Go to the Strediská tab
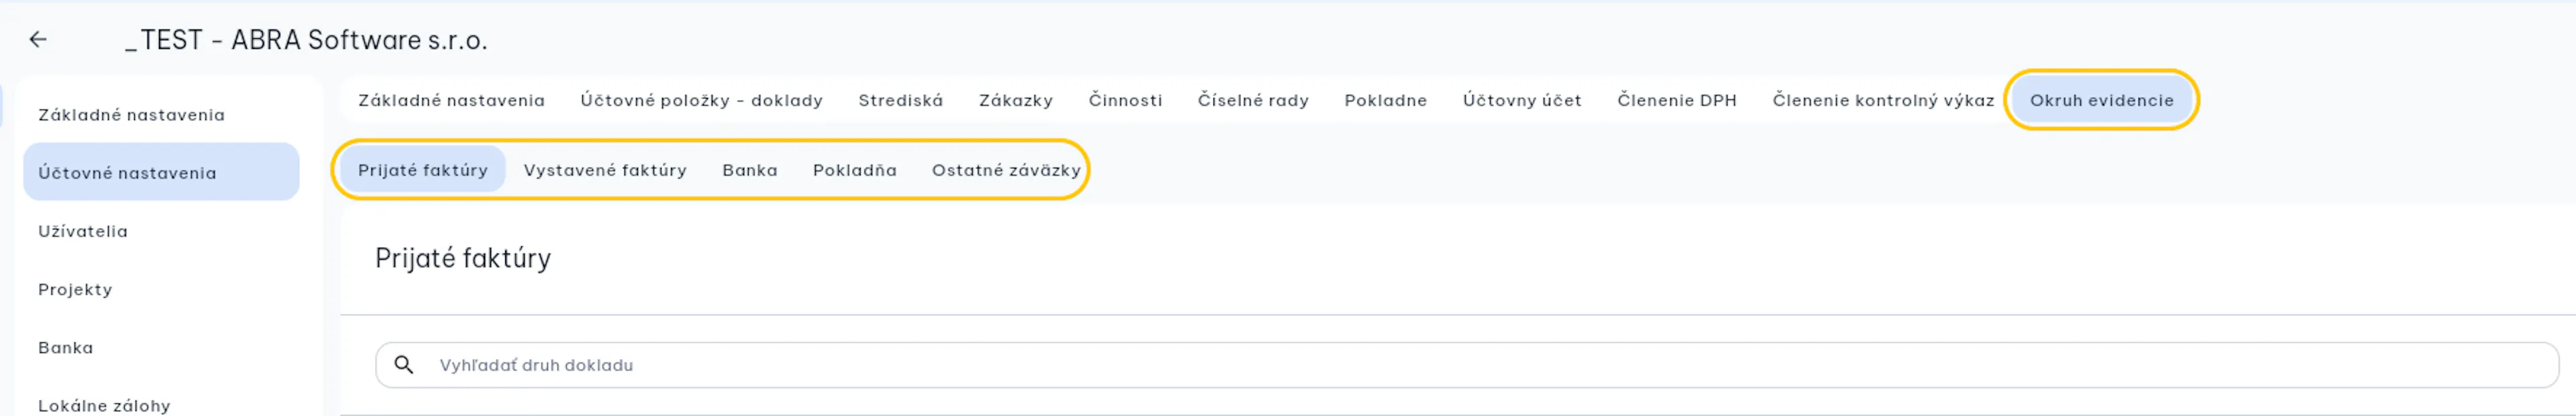 900,100
